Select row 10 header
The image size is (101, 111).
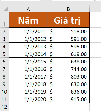(4, 92)
